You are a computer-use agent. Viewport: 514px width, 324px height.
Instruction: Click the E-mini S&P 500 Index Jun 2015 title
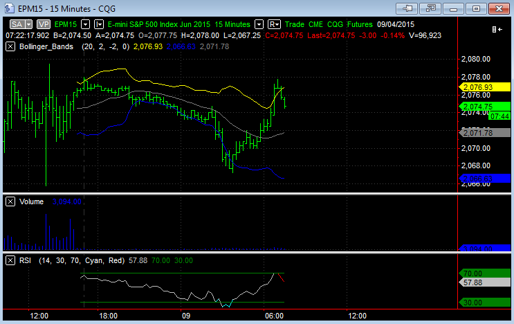159,25
